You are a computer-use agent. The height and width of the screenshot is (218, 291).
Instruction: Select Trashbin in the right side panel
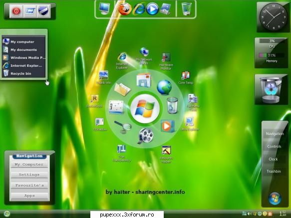pos(274,171)
